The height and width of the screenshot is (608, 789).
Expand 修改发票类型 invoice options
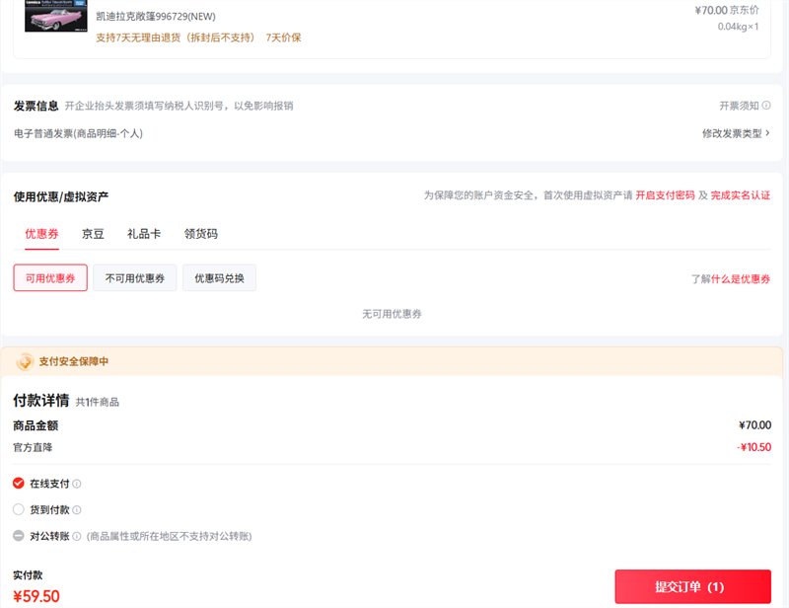[x=736, y=133]
